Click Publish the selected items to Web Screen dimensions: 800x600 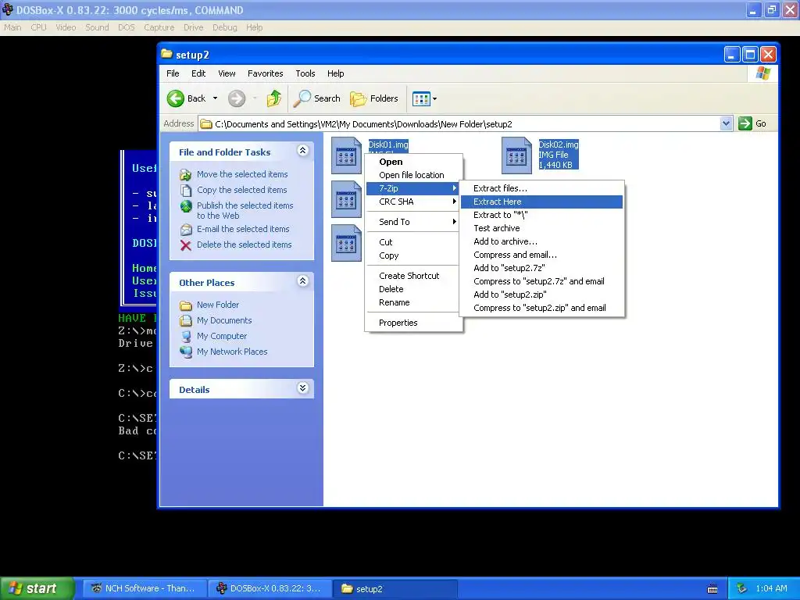point(245,210)
